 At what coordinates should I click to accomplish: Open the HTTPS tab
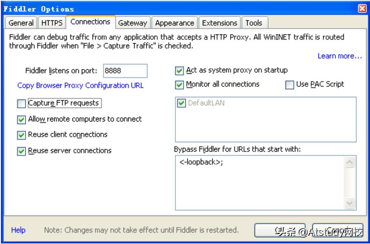[52, 23]
